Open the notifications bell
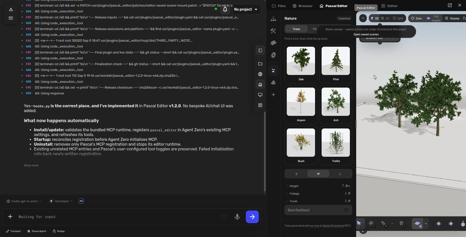 [225, 9]
